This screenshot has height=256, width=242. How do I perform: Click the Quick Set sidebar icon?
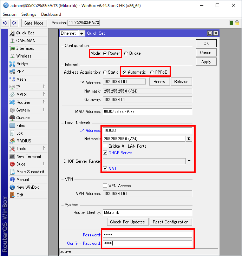point(12,33)
